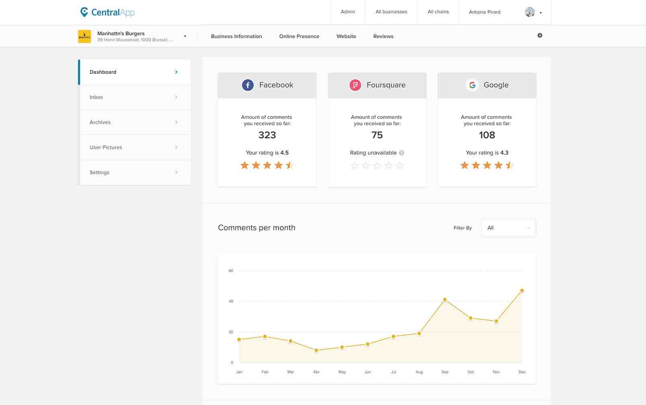The image size is (646, 405).
Task: Open All chains
Action: [438, 12]
